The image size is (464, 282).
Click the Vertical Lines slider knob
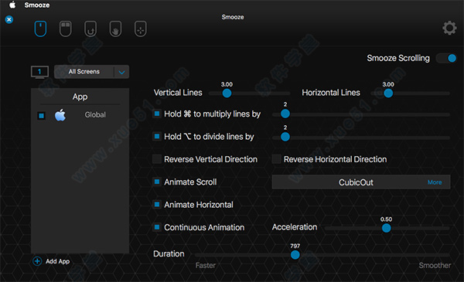[x=227, y=93]
